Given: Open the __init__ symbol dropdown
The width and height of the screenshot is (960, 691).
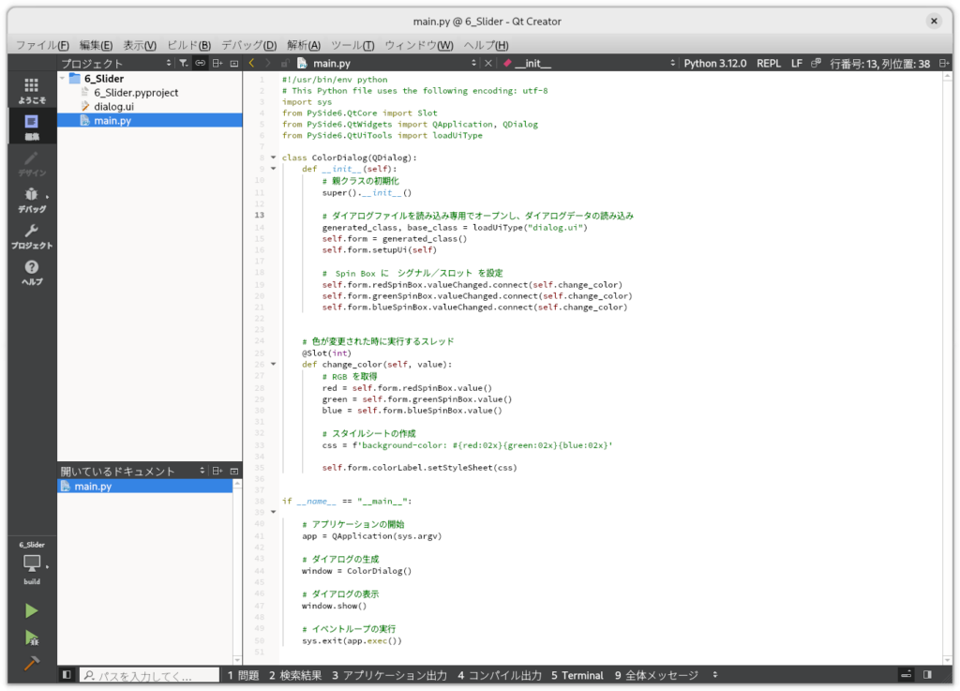Looking at the screenshot, I should pos(589,63).
